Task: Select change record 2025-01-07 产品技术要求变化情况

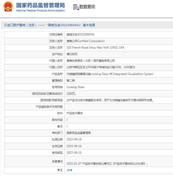Action: pos(107,163)
